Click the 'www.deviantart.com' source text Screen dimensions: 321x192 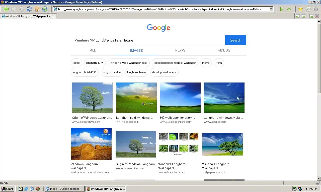coord(171,172)
